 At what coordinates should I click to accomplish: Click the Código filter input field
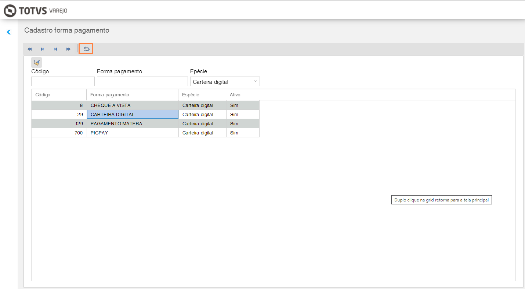tap(63, 81)
